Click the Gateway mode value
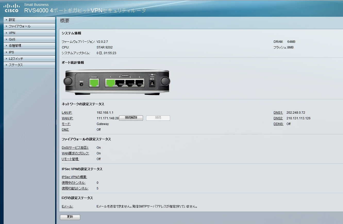The width and height of the screenshot is (343, 224). pos(103,124)
